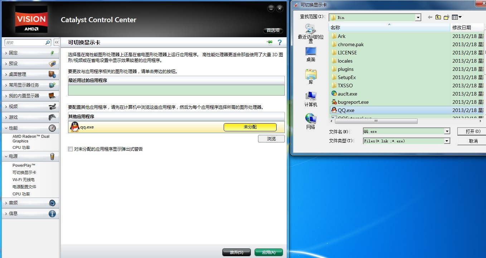Click the 浏览 browse button
The height and width of the screenshot is (258, 486).
[271, 138]
